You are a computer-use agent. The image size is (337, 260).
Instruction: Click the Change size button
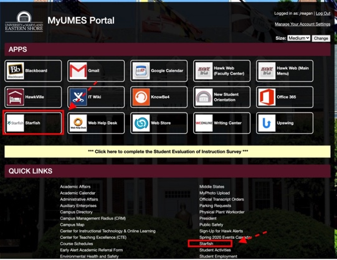coord(321,39)
